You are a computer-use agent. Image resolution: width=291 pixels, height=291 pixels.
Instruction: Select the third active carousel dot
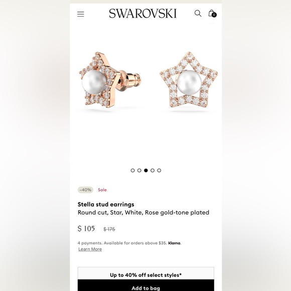click(x=146, y=171)
